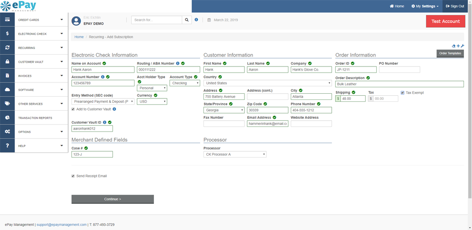Click into the PO Number field
This screenshot has width=472, height=230.
pyautogui.click(x=399, y=70)
